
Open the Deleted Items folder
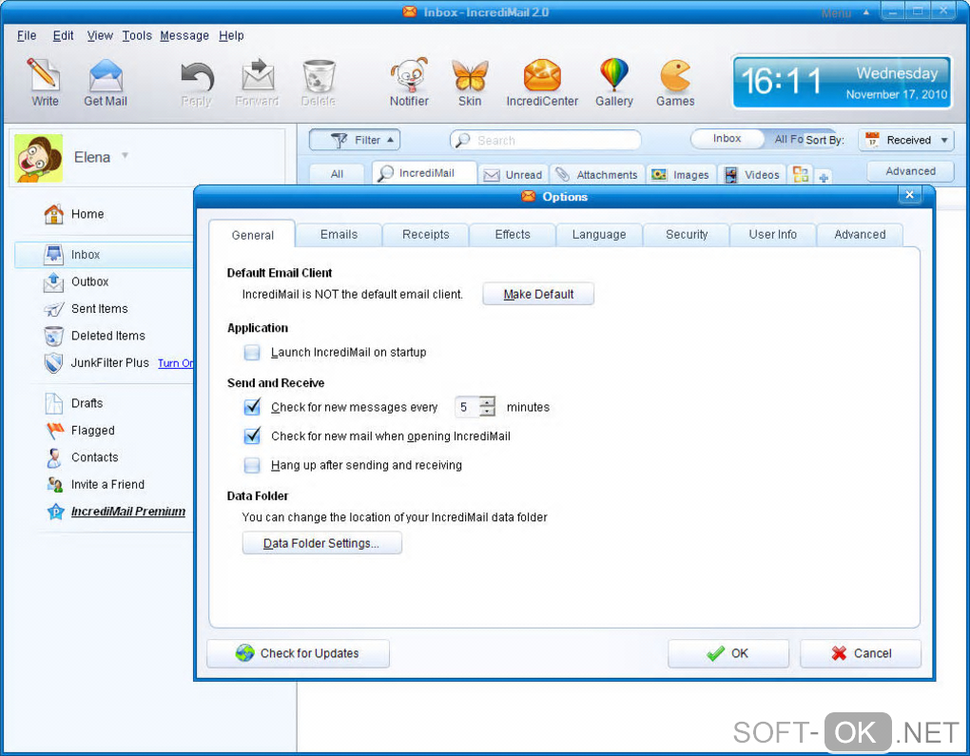point(95,336)
